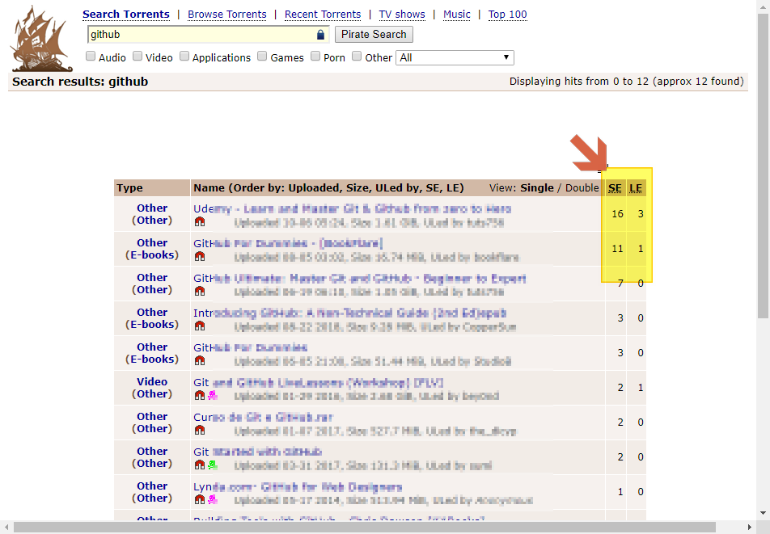Enable the Applications checkbox
The image size is (770, 534).
[184, 57]
